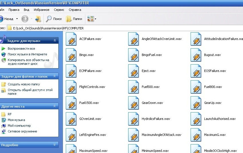Open the Справка menu
The height and width of the screenshot is (153, 243).
pos(75,10)
